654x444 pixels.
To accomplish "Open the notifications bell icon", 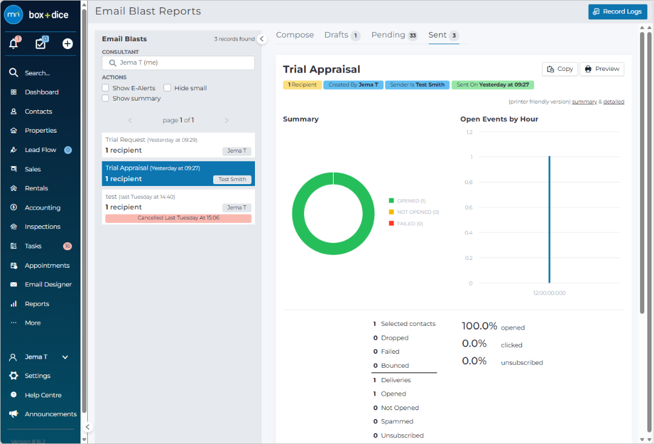I will click(13, 44).
